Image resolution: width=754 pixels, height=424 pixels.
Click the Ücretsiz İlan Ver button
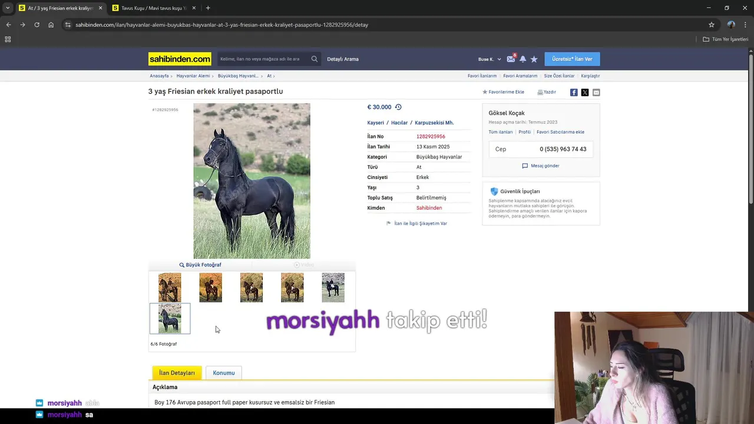(x=572, y=59)
